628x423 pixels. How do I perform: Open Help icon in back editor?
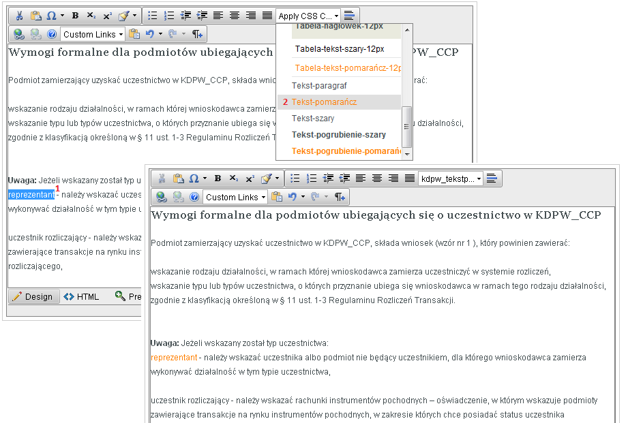(x=52, y=34)
